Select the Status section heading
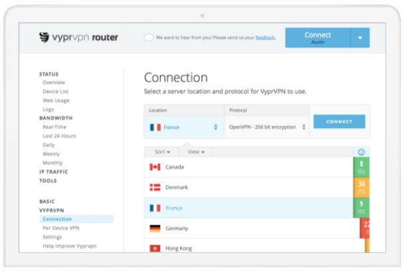This screenshot has width=406, height=280. (49, 74)
